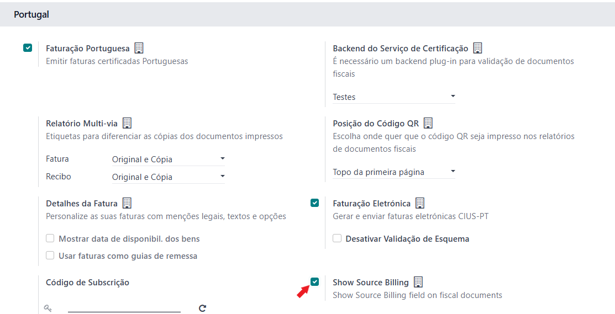Click building icon next to Backend do Serviço de Certificação
The width and height of the screenshot is (615, 314).
coord(478,48)
